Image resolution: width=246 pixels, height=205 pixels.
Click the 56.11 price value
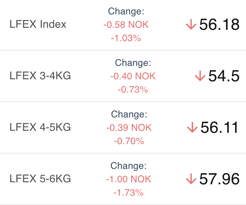(x=219, y=128)
